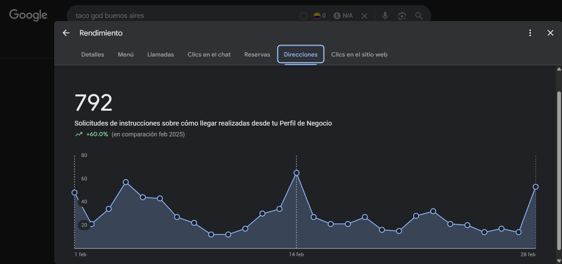
Task: Switch to the Reservas tab
Action: (257, 54)
